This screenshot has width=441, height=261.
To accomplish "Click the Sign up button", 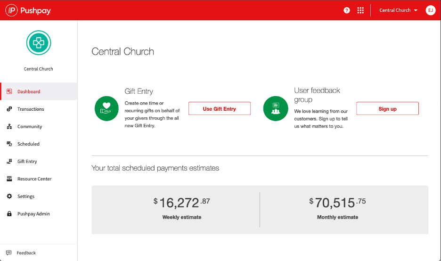I will [x=387, y=108].
